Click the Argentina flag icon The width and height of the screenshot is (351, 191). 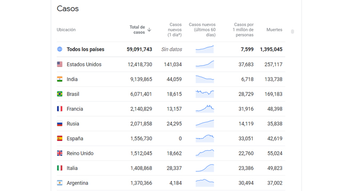tap(60, 183)
